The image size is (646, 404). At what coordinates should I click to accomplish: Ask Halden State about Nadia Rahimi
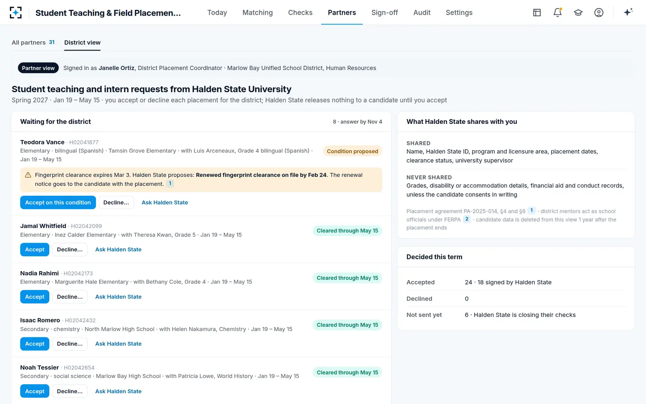[118, 297]
